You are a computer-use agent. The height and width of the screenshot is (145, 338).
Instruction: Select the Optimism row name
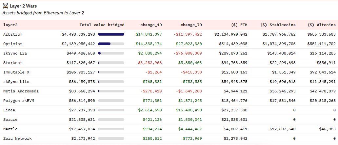click(13, 44)
